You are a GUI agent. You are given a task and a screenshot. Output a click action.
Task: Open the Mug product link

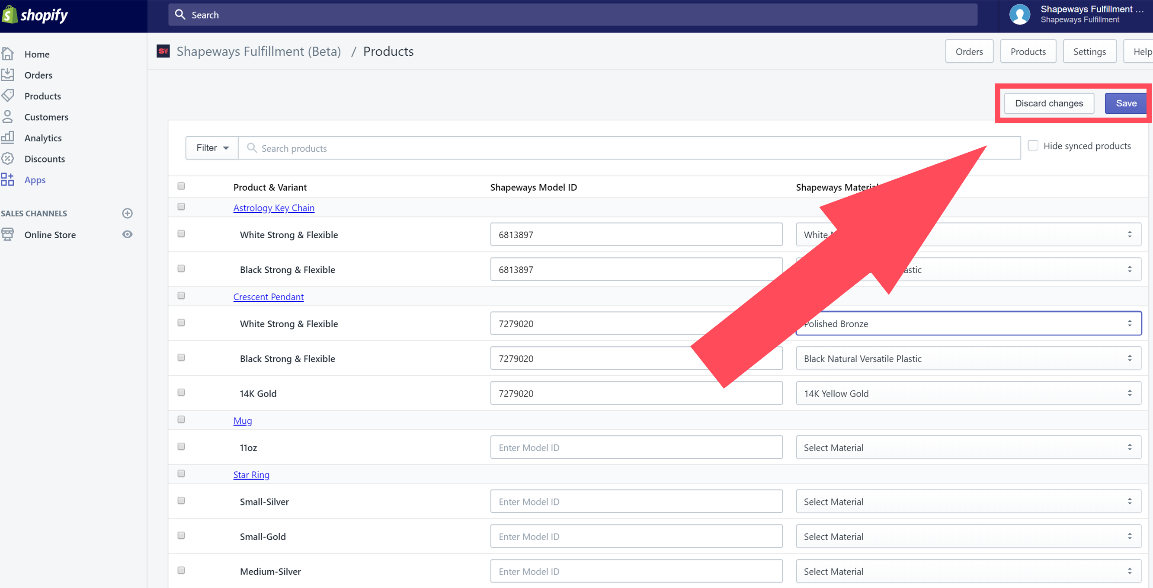coord(242,421)
